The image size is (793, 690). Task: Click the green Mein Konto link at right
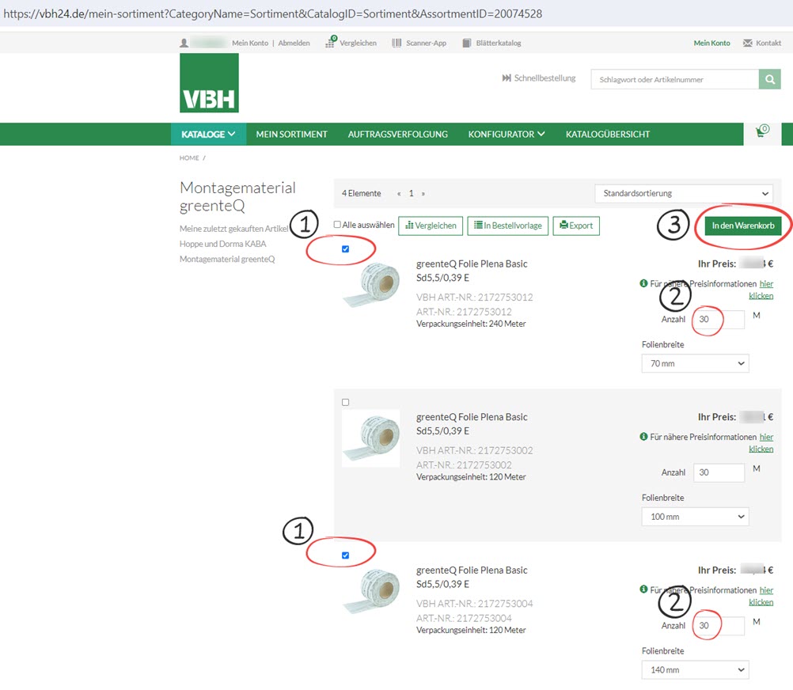[x=711, y=43]
